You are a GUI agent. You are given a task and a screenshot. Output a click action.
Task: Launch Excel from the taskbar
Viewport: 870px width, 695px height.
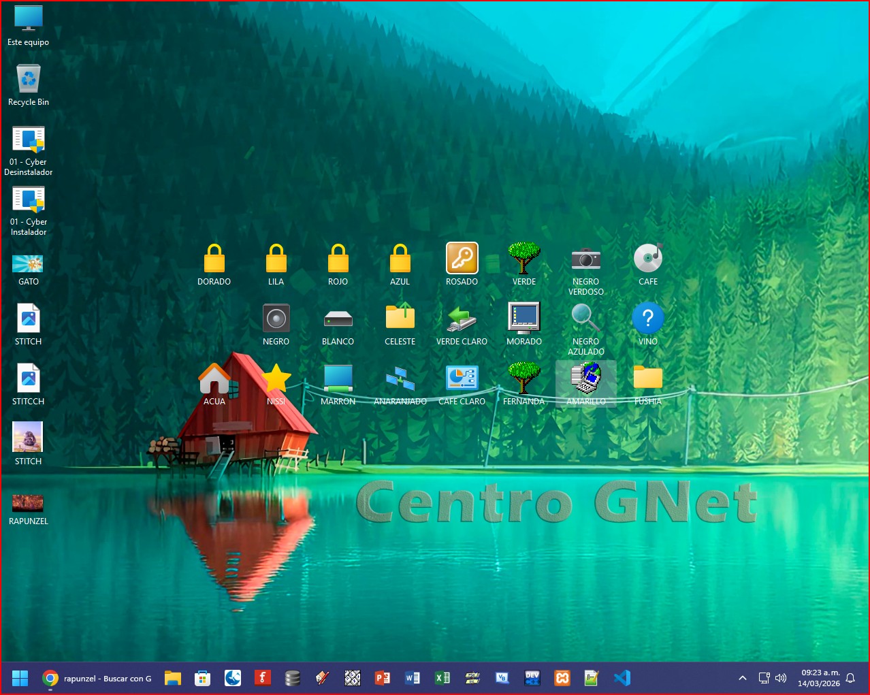(x=442, y=678)
